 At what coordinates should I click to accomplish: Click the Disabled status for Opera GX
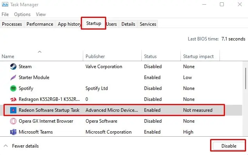tap(153, 121)
